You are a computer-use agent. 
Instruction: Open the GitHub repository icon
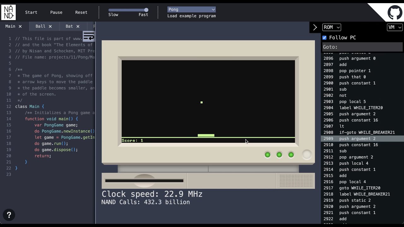(395, 13)
